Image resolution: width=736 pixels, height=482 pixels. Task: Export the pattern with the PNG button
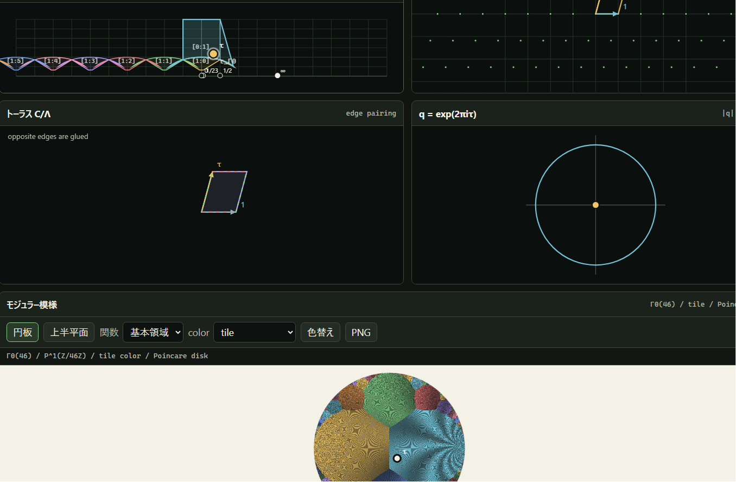point(361,332)
